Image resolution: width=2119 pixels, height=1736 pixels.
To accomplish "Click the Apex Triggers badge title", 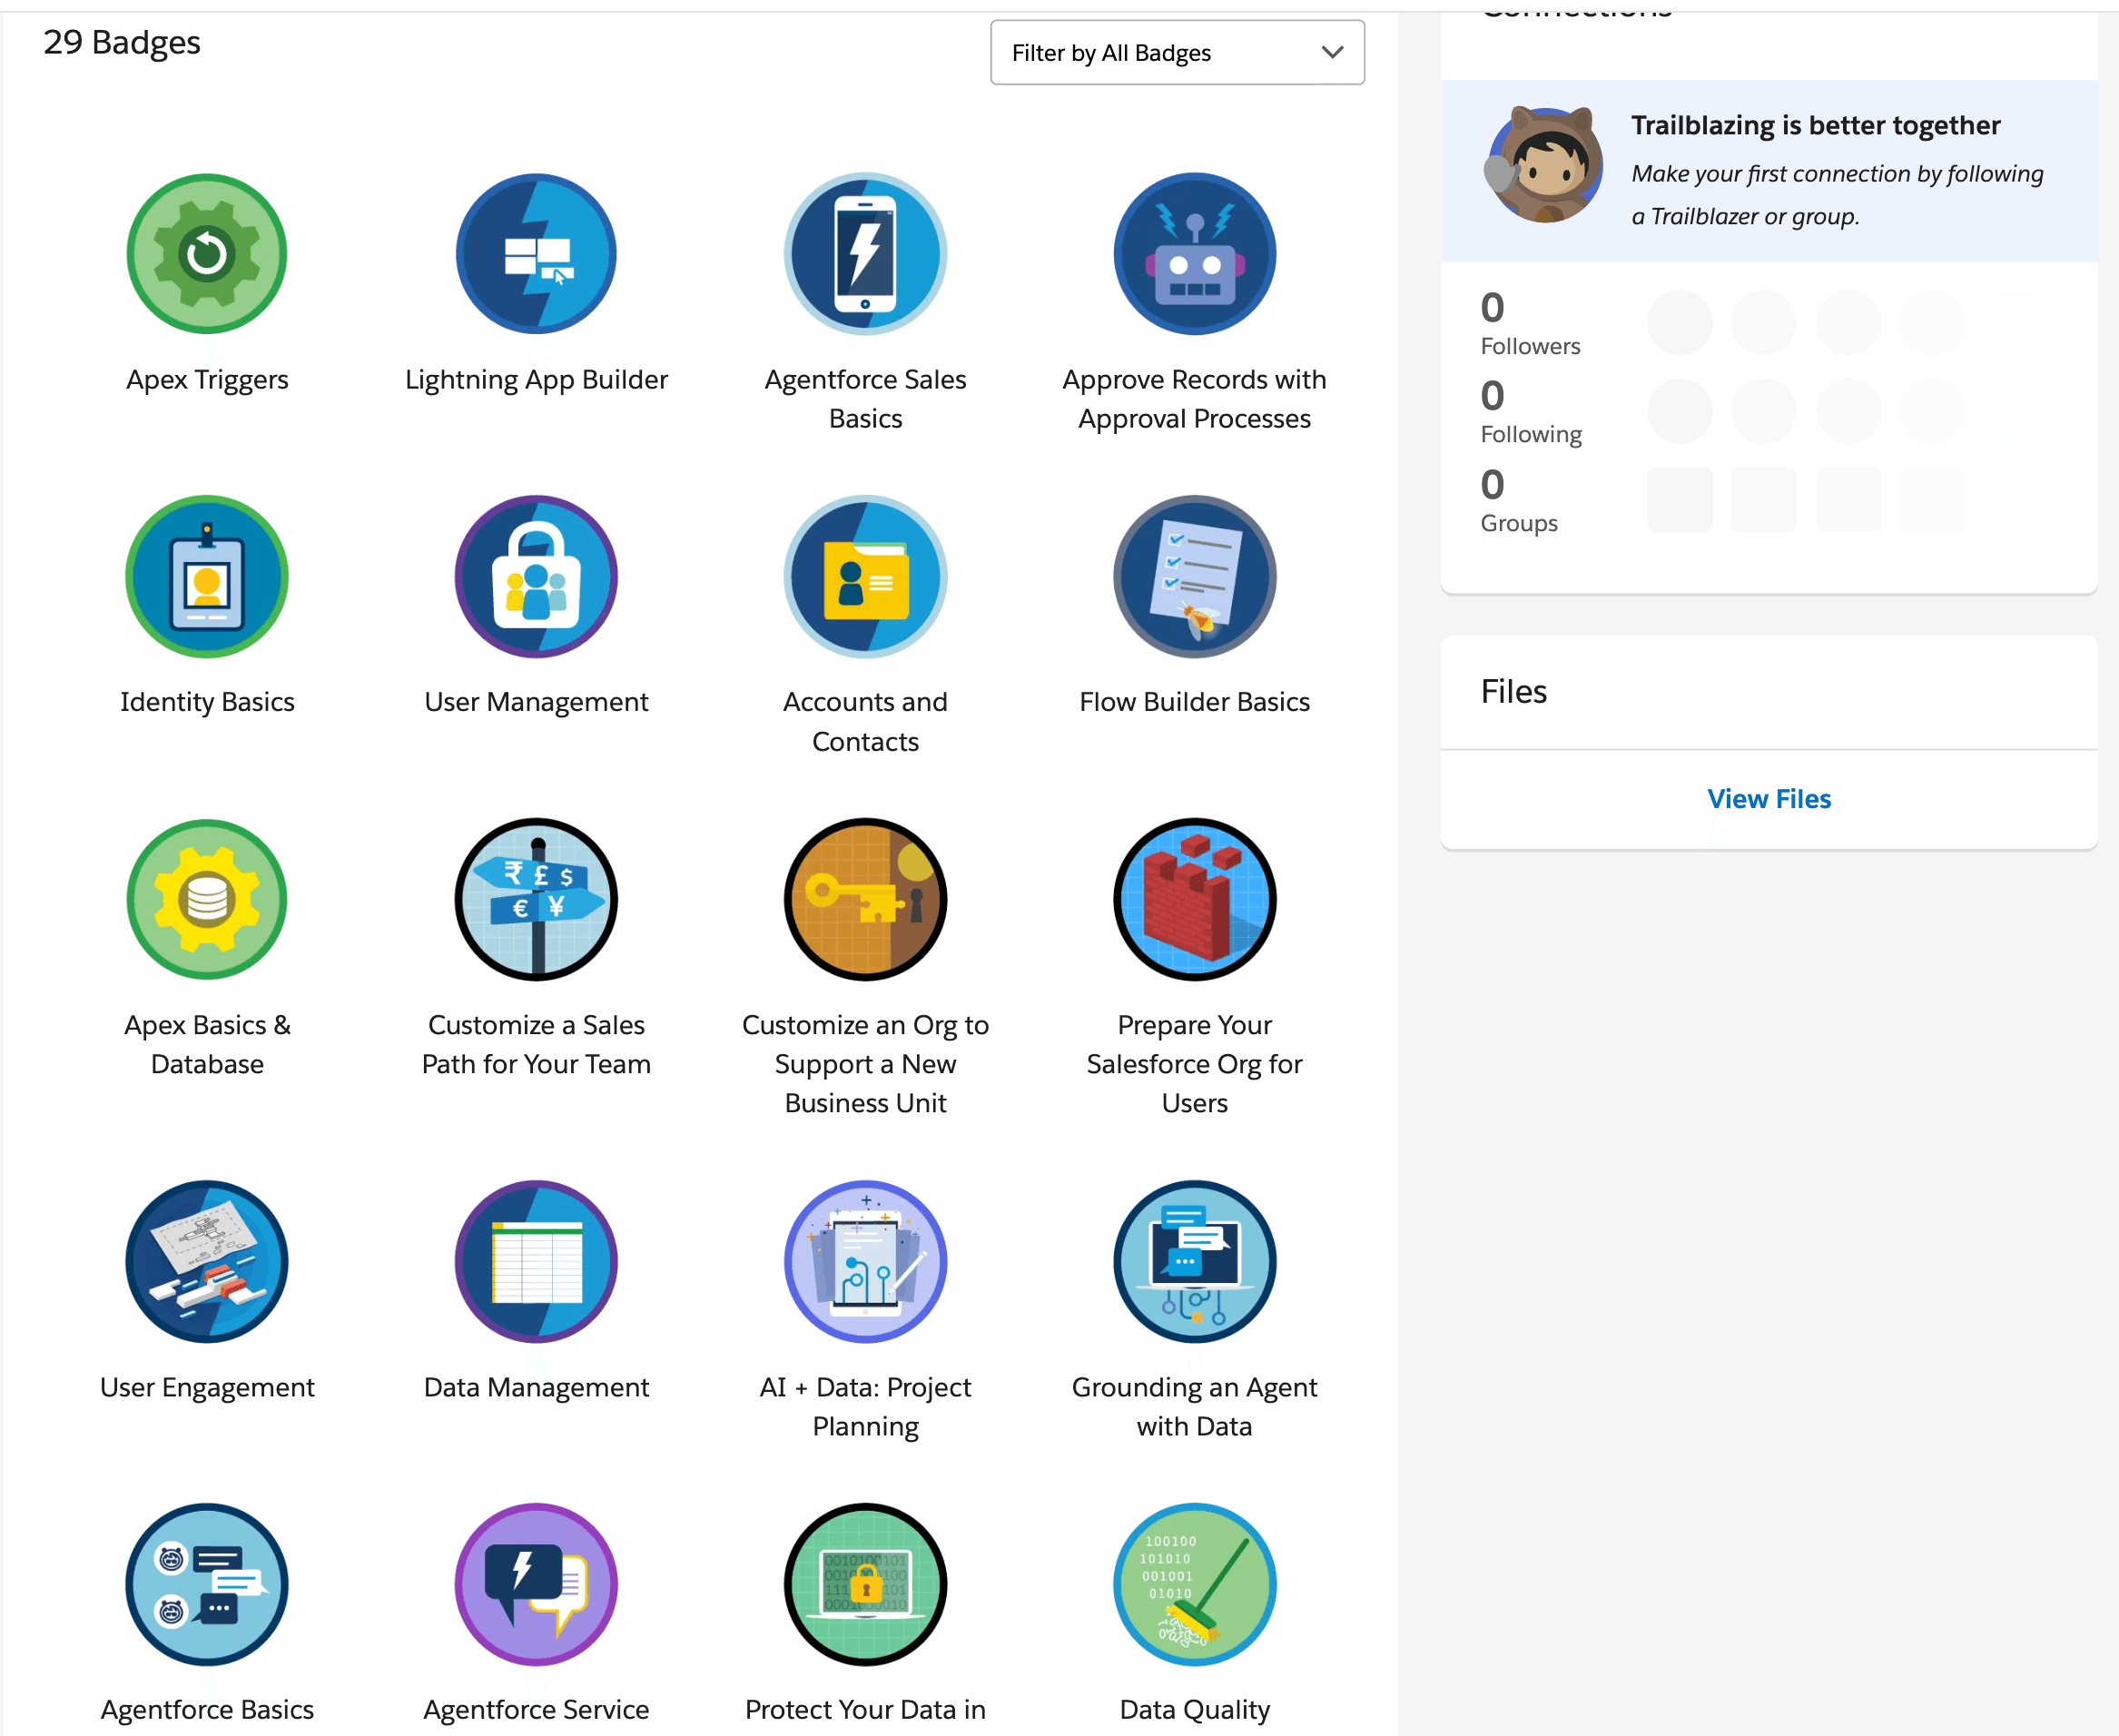I will click(207, 380).
